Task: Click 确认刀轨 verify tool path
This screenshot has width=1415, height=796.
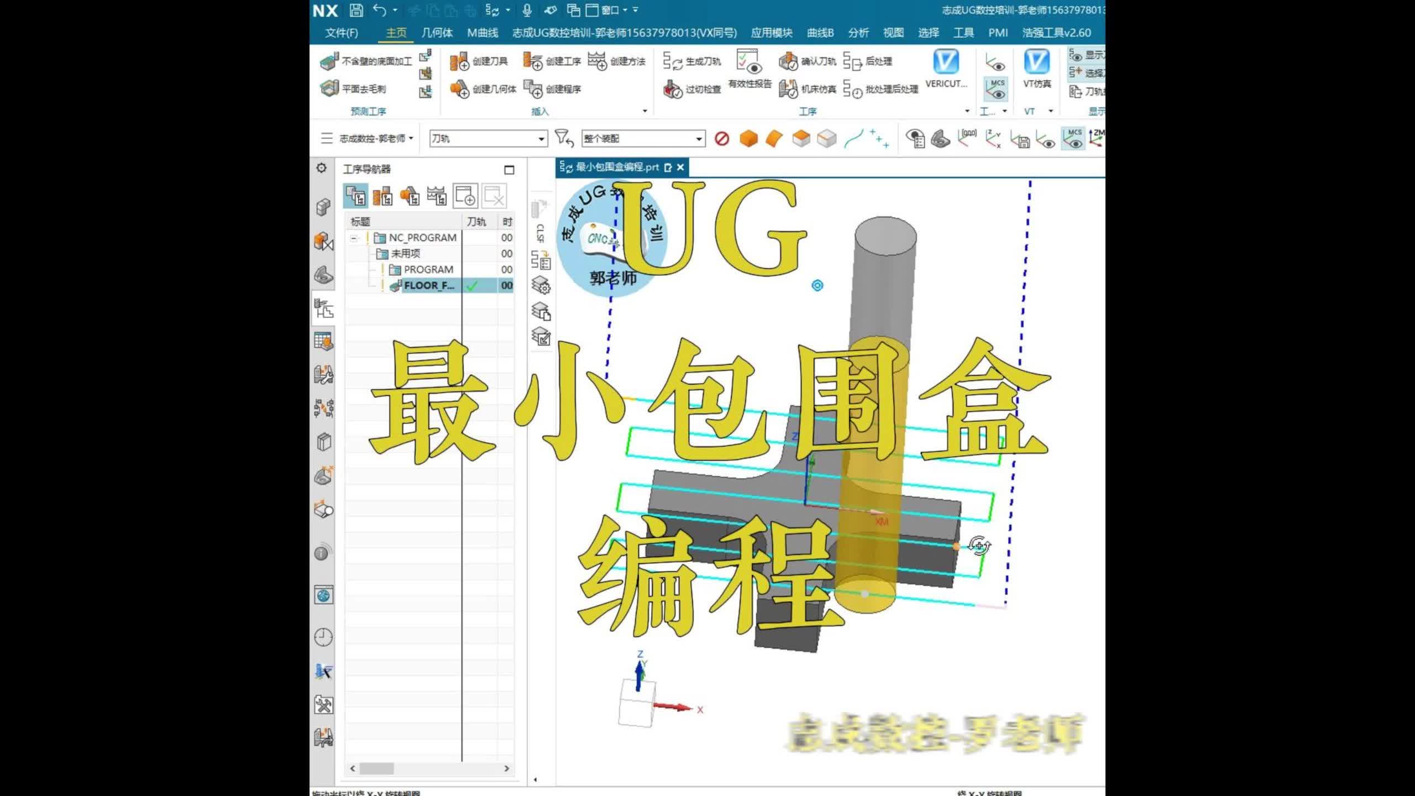Action: pyautogui.click(x=807, y=61)
